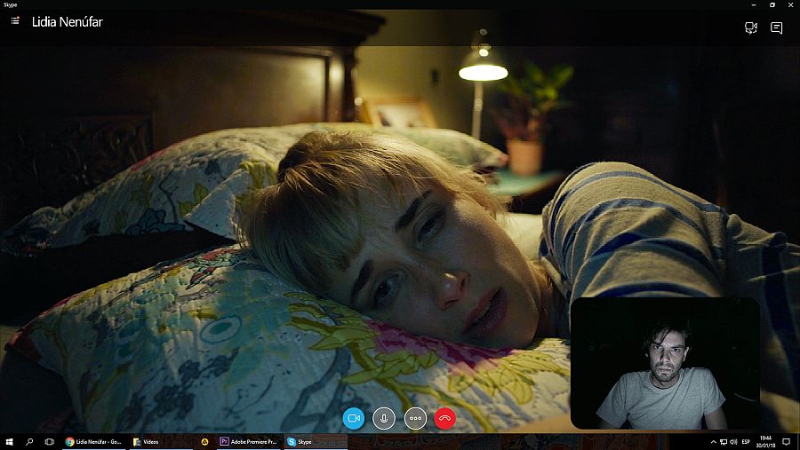Open the taskbar clock and date

pos(766,442)
